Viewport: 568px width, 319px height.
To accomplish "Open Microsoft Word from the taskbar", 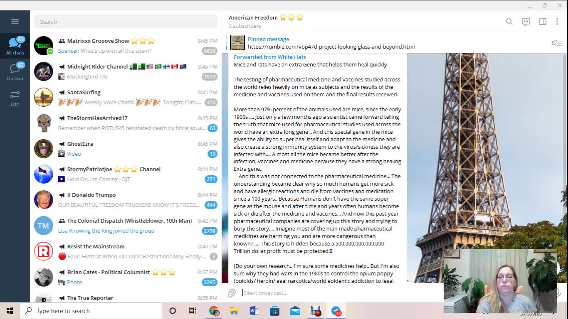I will (x=254, y=311).
